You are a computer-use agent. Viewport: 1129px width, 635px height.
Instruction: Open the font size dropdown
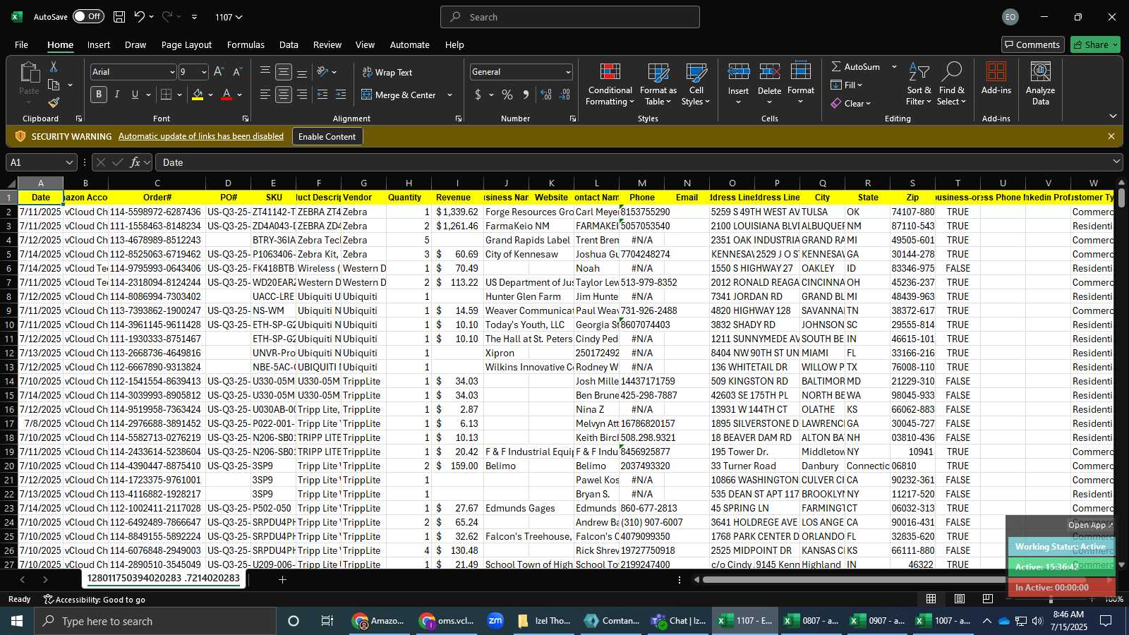[204, 72]
